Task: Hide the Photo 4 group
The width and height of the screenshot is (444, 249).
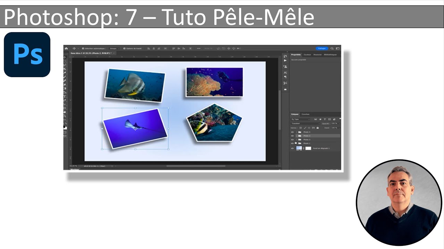Action: [x=292, y=132]
